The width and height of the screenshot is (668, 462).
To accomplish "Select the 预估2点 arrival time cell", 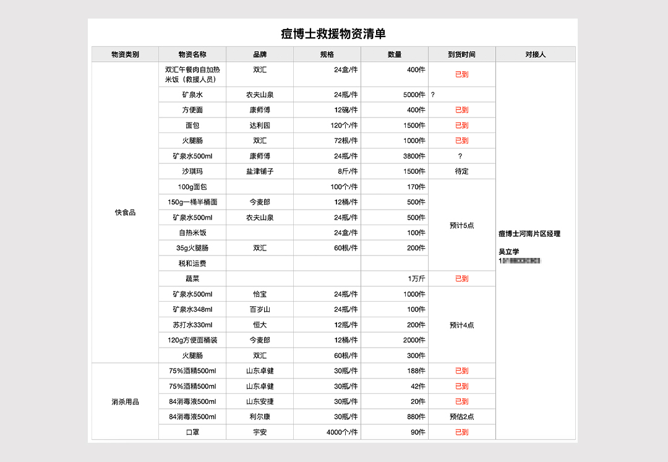I will coord(461,417).
